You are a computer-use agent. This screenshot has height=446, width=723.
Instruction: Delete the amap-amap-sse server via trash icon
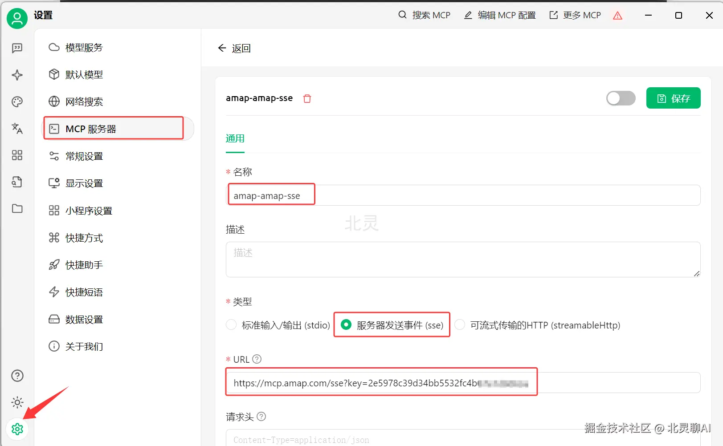coord(307,98)
